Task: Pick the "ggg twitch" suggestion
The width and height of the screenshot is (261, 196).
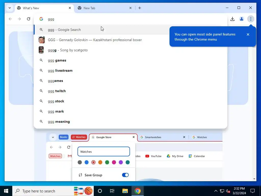Action: 130,91
